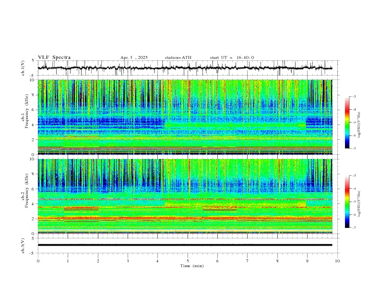Click the ch.1 voltage waveform trace
The width and height of the screenshot is (380, 293).
tap(185, 68)
